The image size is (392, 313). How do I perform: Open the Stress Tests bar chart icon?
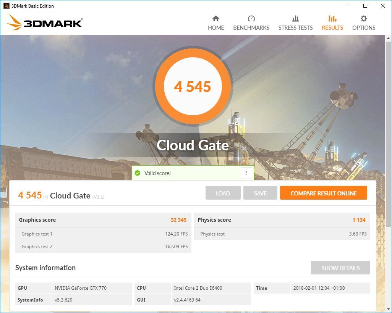click(x=295, y=18)
